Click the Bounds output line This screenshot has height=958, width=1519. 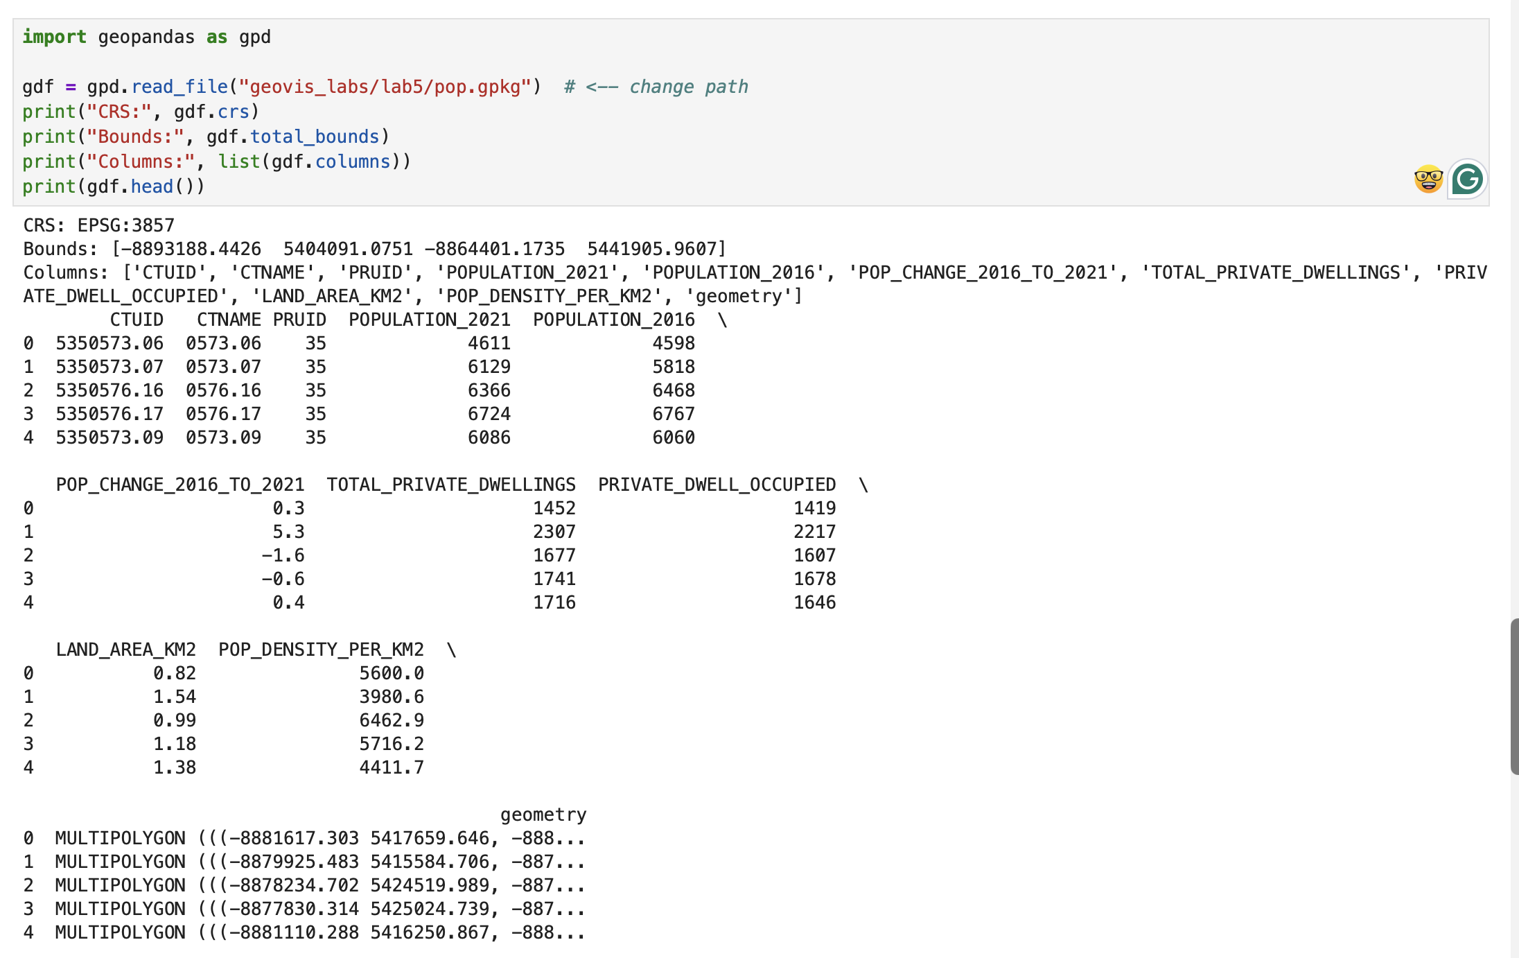tap(374, 249)
